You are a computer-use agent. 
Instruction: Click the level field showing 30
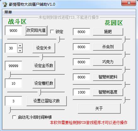[11, 48]
